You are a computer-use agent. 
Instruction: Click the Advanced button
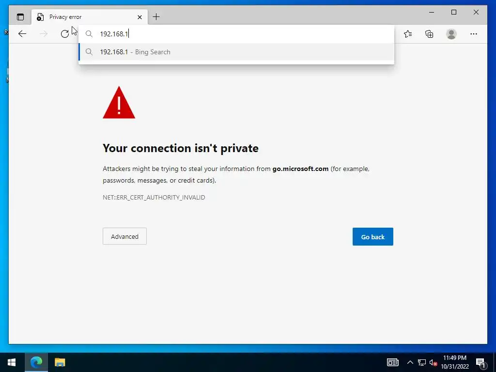pyautogui.click(x=124, y=236)
